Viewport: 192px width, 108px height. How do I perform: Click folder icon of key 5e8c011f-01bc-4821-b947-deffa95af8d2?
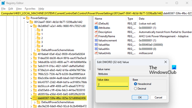[x=35, y=66]
